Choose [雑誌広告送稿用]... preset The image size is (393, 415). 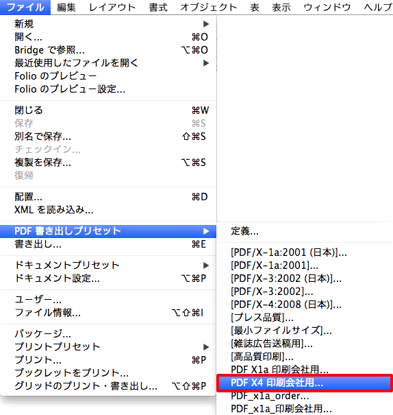305,344
